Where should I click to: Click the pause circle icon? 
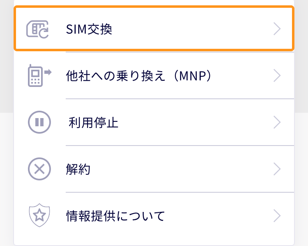pyautogui.click(x=39, y=122)
